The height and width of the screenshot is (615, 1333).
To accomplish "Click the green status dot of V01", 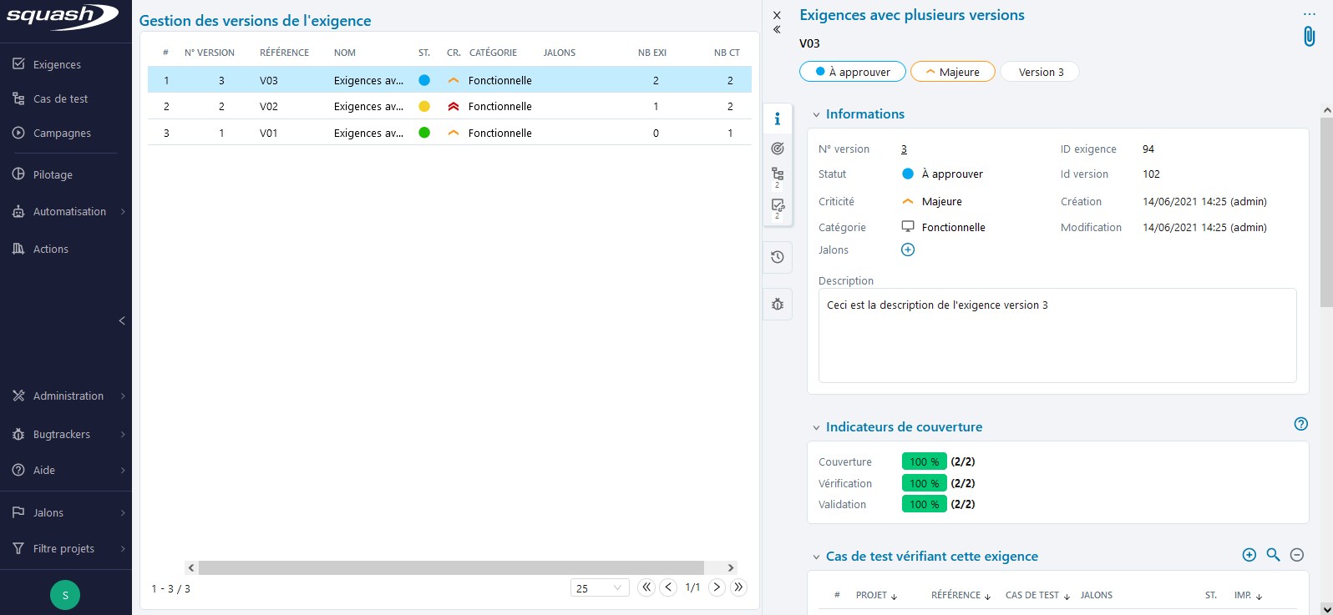I will 424,133.
